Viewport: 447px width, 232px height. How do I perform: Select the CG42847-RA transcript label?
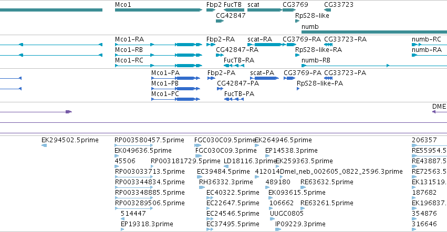(237, 49)
